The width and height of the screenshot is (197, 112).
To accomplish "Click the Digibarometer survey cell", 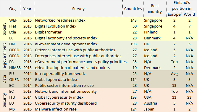I will [x=48, y=32].
